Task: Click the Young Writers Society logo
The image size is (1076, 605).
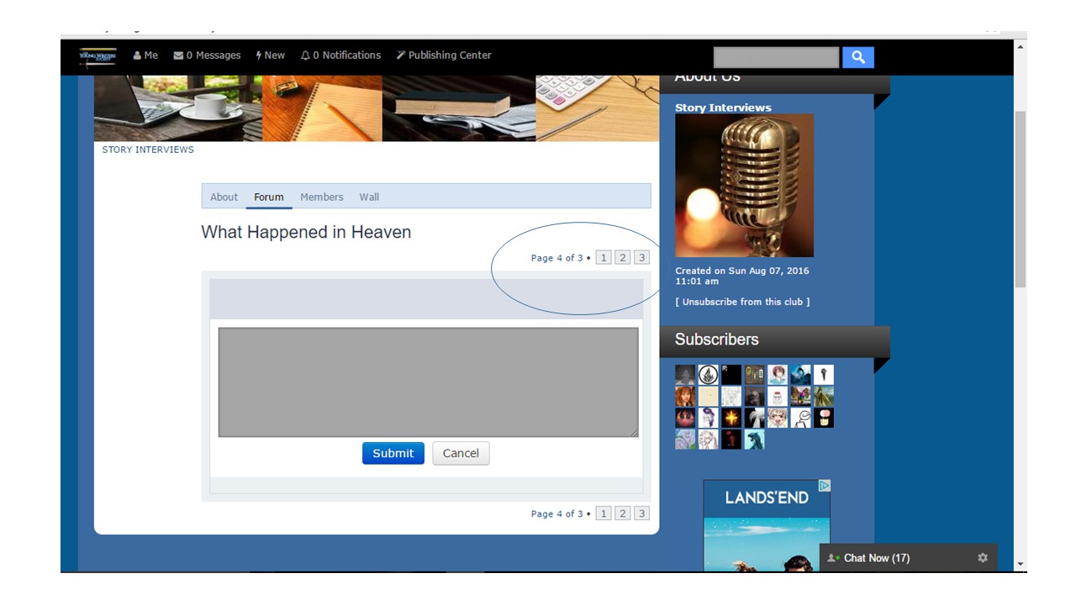Action: (98, 56)
